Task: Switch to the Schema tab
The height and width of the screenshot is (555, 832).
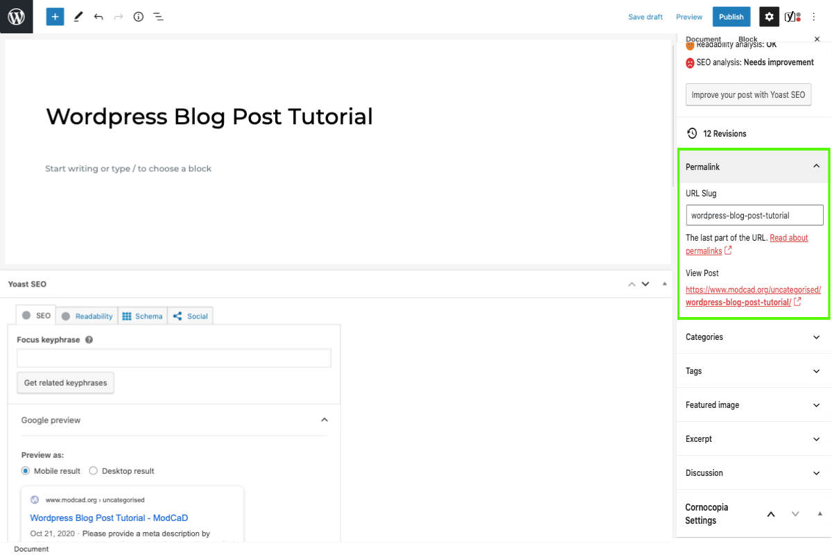Action: point(142,316)
